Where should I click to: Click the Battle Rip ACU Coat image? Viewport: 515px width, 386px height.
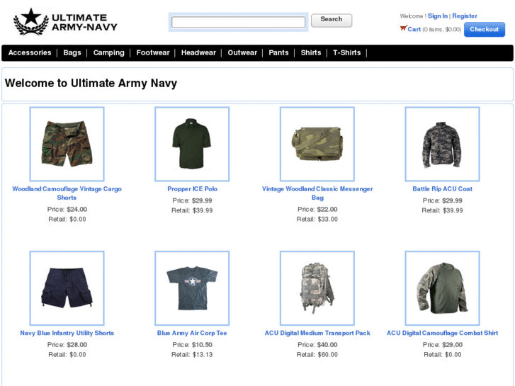coord(443,144)
